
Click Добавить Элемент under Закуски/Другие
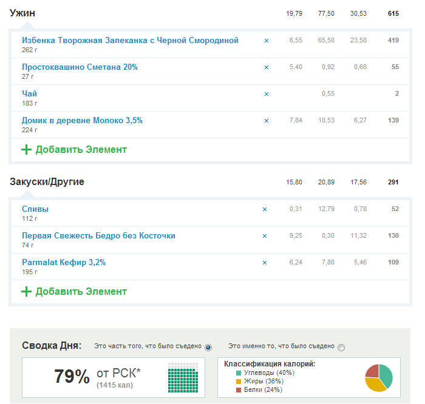pyautogui.click(x=81, y=291)
